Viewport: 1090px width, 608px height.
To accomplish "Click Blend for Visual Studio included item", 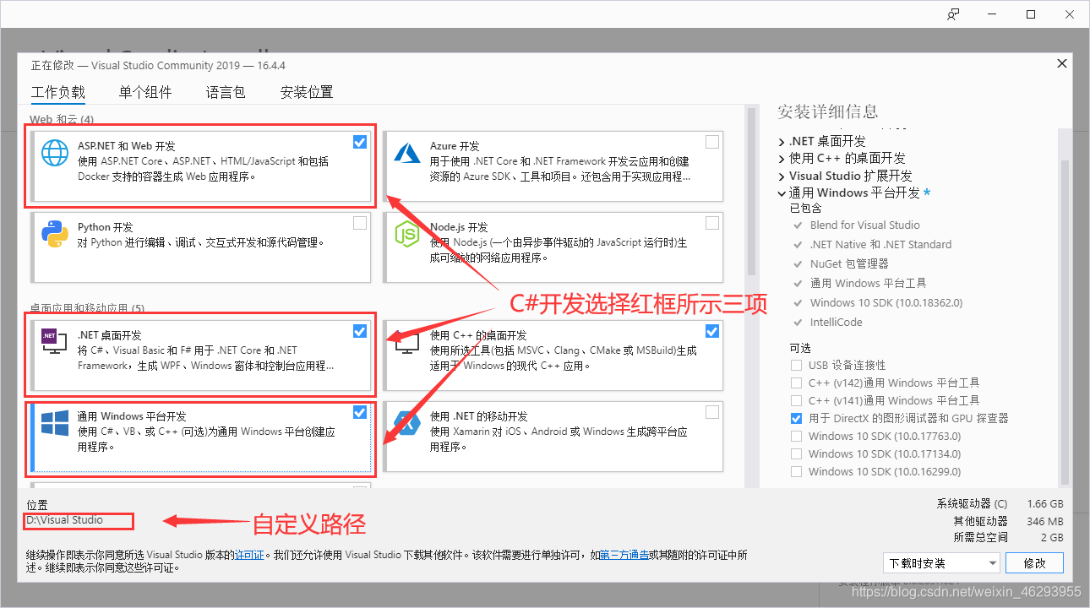I will point(865,225).
